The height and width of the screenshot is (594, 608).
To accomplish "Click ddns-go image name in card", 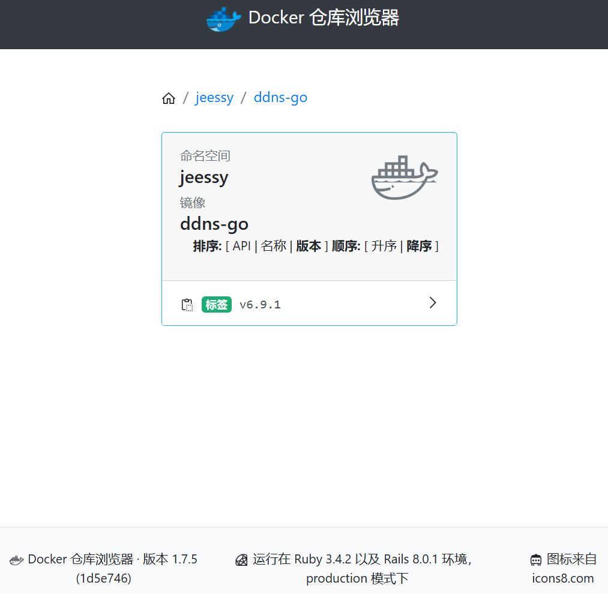I will pos(214,224).
